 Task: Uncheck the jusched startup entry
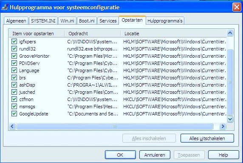pos(14,92)
